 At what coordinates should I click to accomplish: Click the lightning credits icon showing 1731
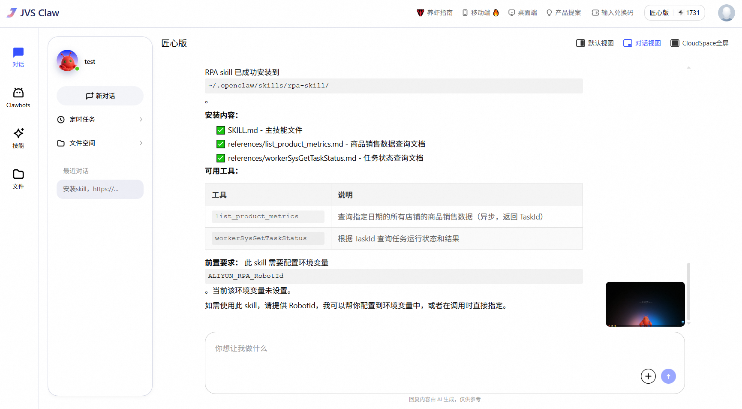click(x=681, y=13)
